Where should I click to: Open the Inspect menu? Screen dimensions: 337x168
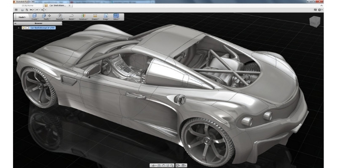click(x=96, y=19)
